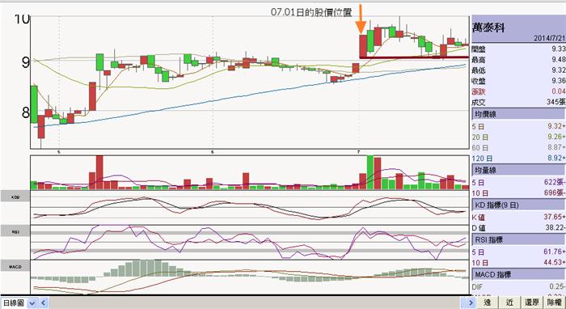The image size is (566, 309).
Task: Click the DIF label
Action: [477, 287]
